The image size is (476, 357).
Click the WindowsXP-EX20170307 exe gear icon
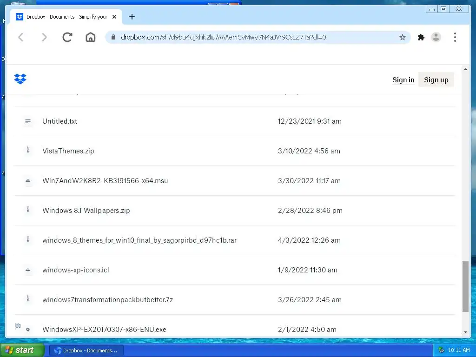click(x=28, y=330)
